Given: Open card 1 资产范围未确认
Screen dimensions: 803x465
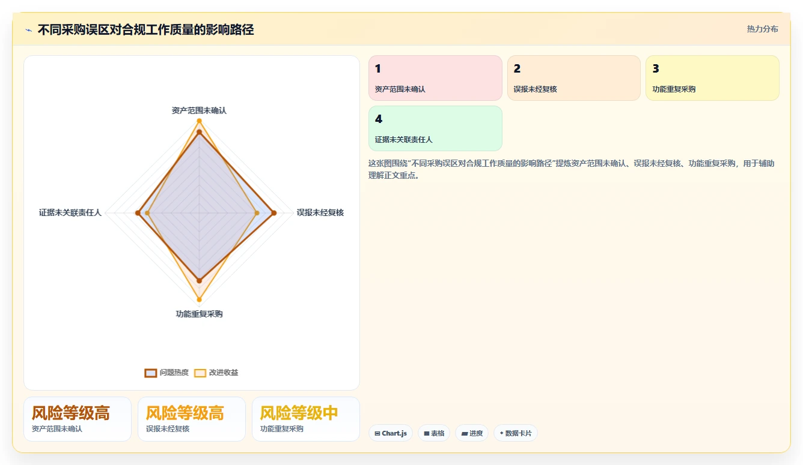Looking at the screenshot, I should (435, 78).
